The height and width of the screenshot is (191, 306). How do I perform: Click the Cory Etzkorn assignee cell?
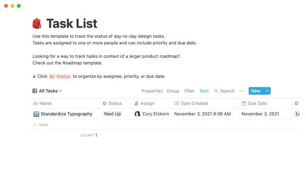pyautogui.click(x=152, y=114)
